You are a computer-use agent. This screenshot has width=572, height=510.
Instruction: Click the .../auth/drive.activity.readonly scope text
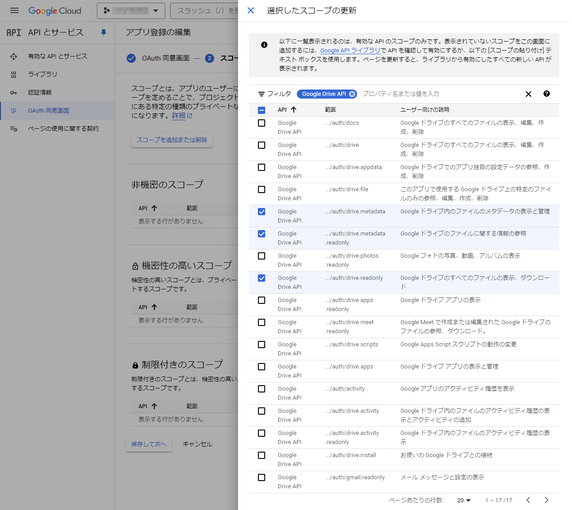[x=352, y=438]
